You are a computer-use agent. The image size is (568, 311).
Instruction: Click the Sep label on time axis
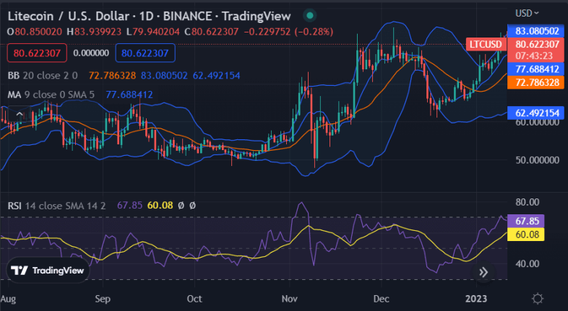pos(103,299)
